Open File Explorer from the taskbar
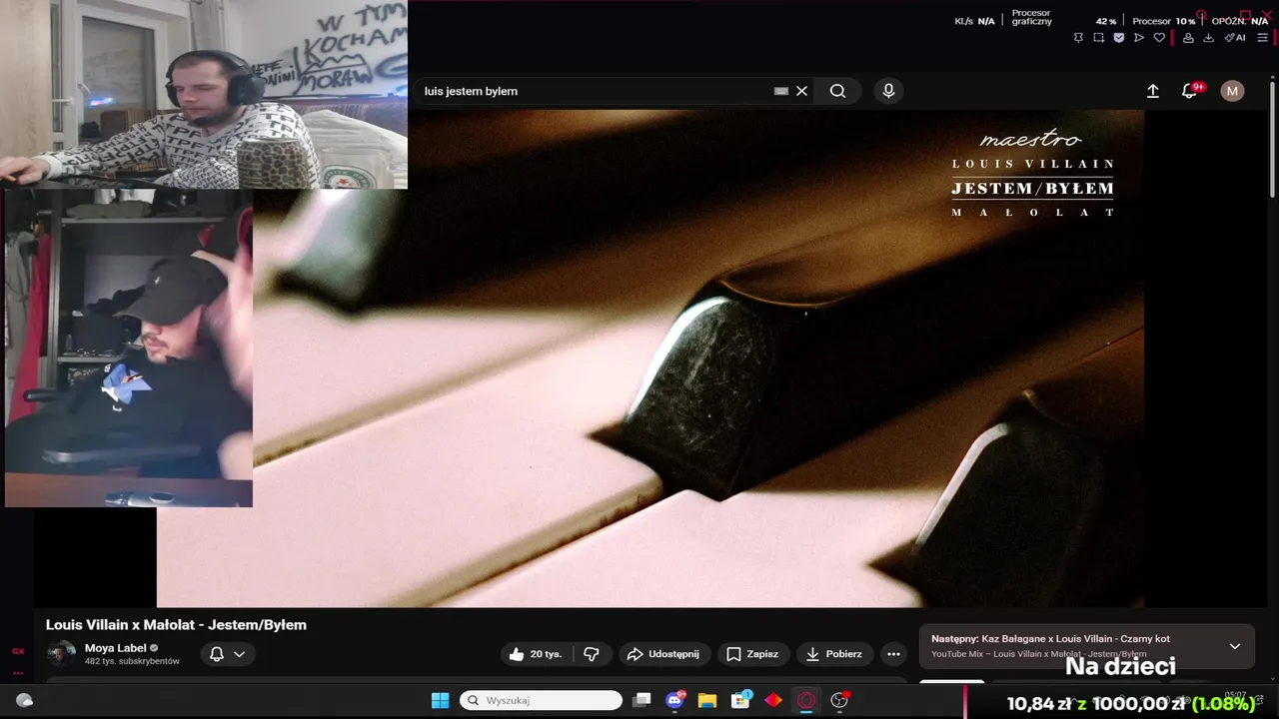This screenshot has width=1279, height=719. [x=707, y=700]
